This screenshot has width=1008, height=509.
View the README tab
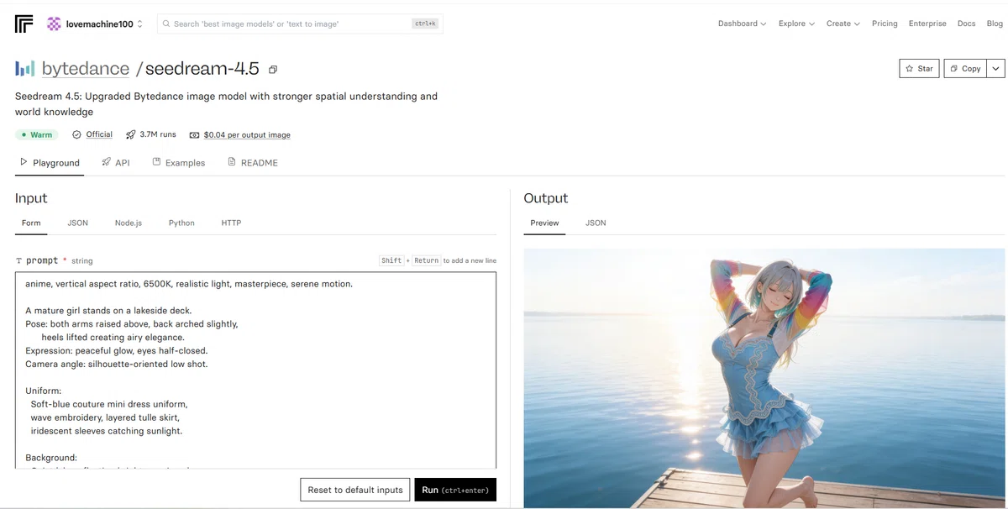[x=253, y=163]
